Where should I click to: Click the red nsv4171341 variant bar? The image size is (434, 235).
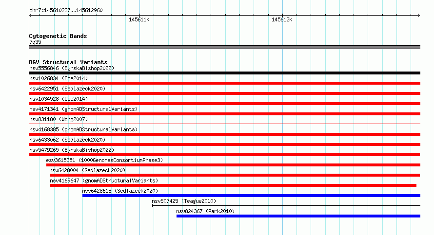[x=224, y=114]
